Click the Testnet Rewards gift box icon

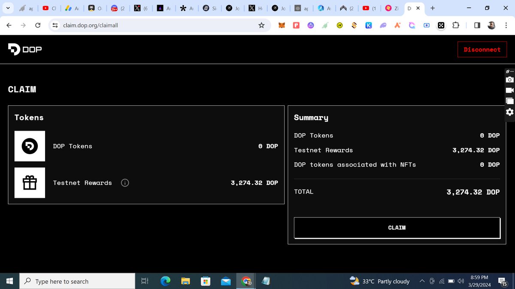pyautogui.click(x=30, y=183)
